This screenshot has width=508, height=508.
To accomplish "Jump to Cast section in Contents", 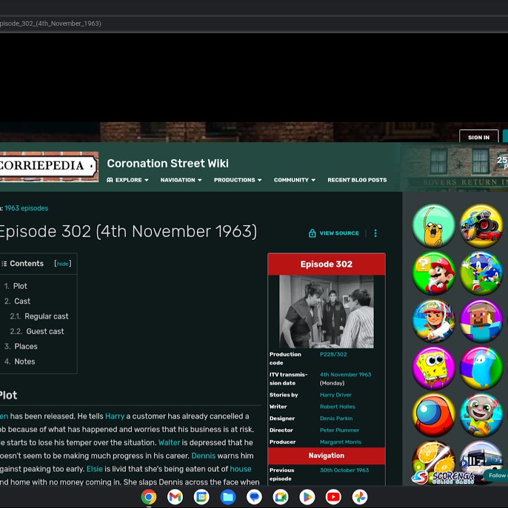I will pyautogui.click(x=22, y=301).
